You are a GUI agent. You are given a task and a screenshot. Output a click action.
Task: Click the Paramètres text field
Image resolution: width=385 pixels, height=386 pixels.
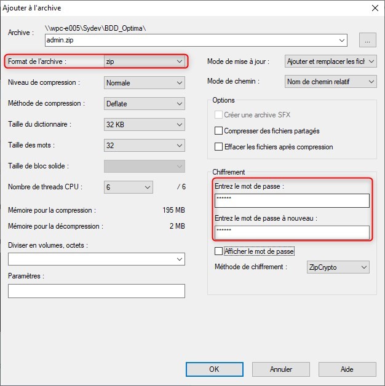point(97,291)
